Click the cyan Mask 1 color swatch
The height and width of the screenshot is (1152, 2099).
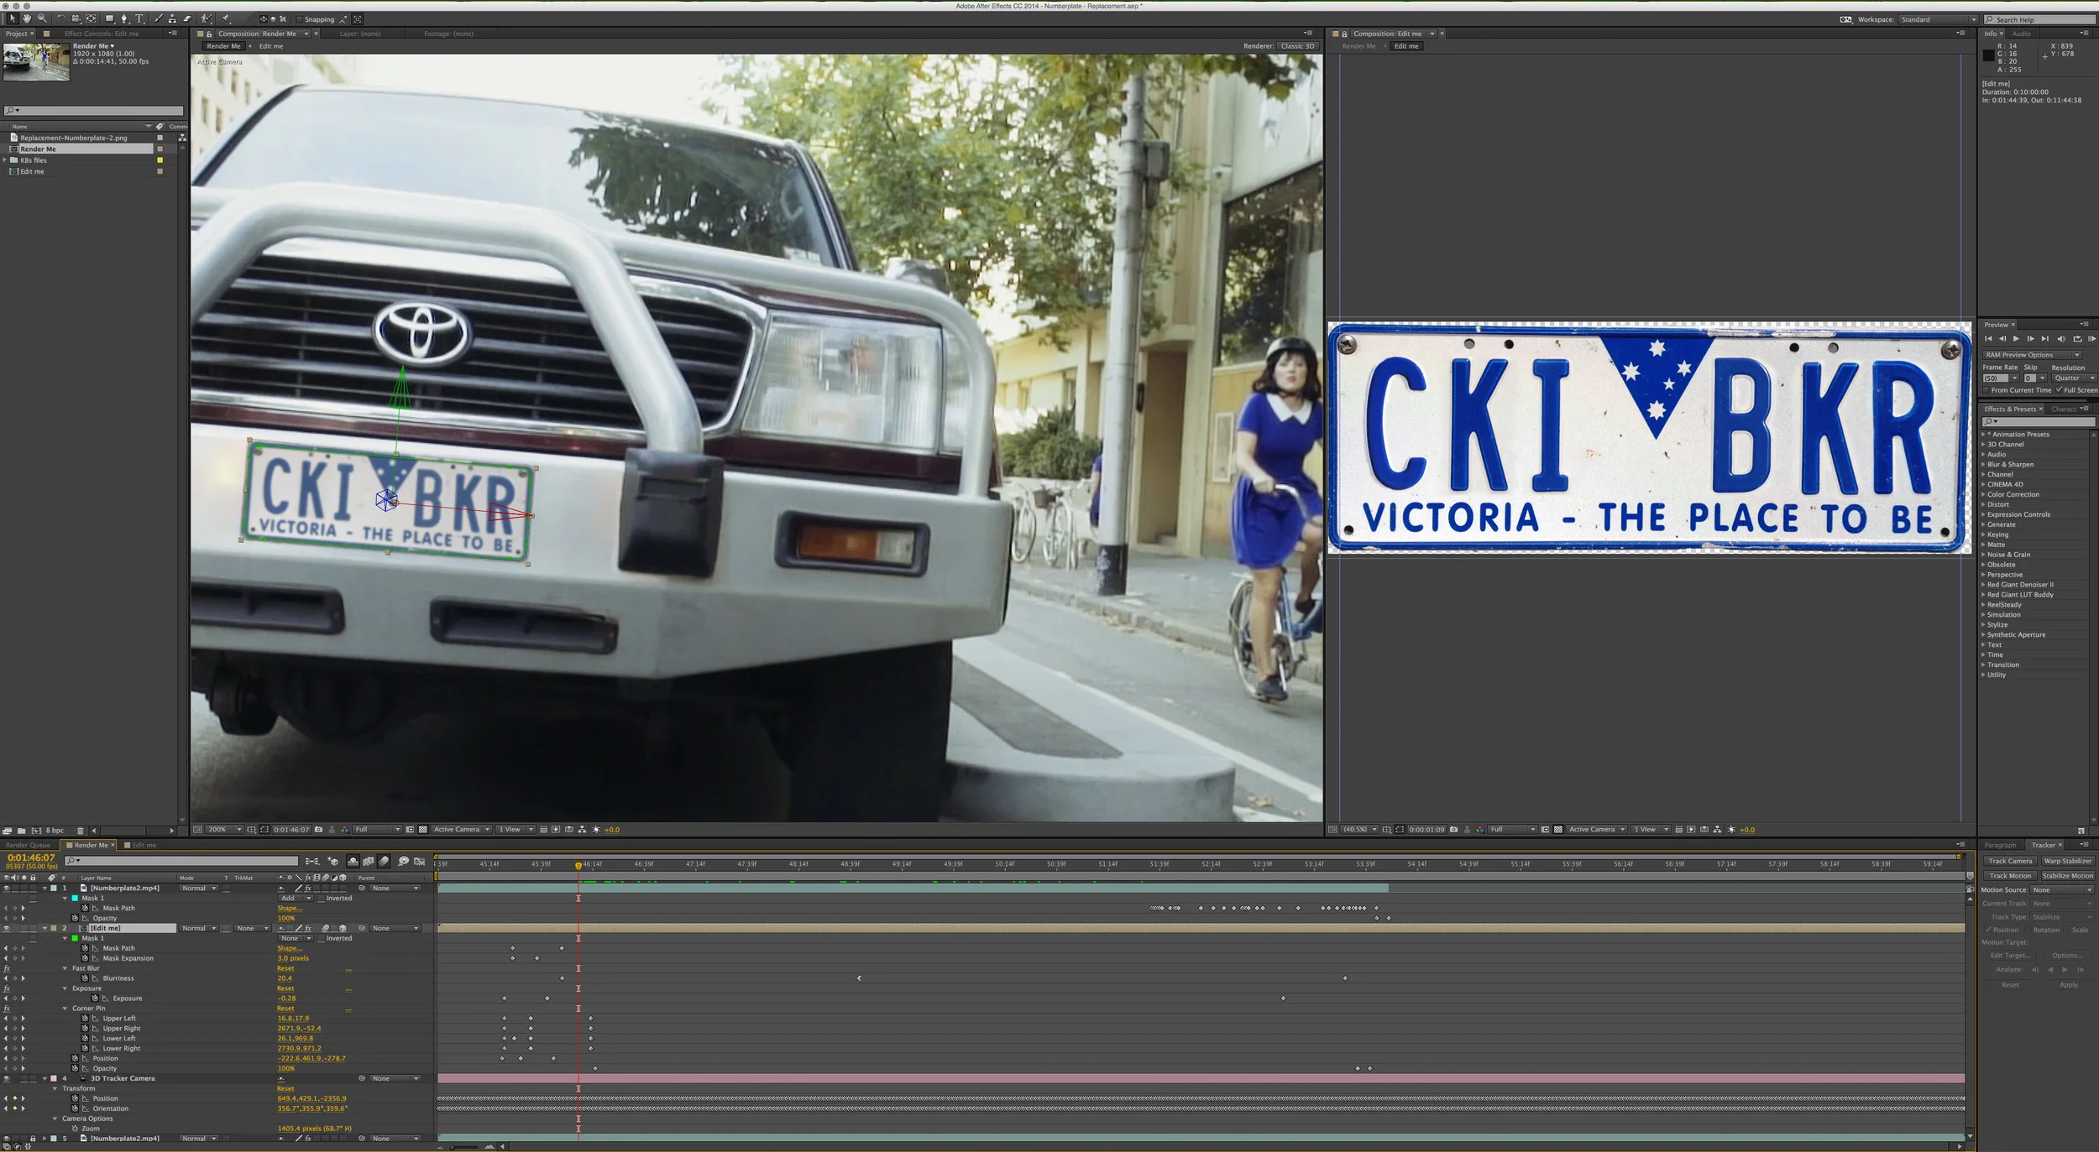click(75, 898)
